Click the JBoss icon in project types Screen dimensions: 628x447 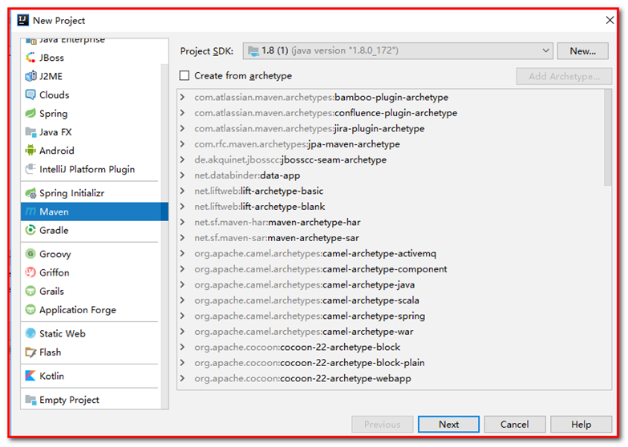tap(30, 58)
